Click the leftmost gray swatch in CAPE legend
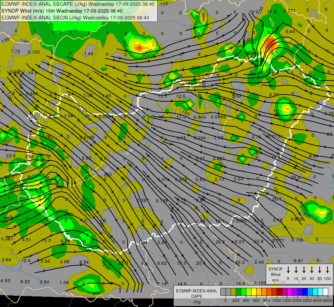Viewport: 334px width, 307px height. coord(223,292)
